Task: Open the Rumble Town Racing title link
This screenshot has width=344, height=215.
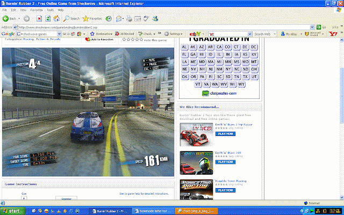Action: [x=231, y=181]
